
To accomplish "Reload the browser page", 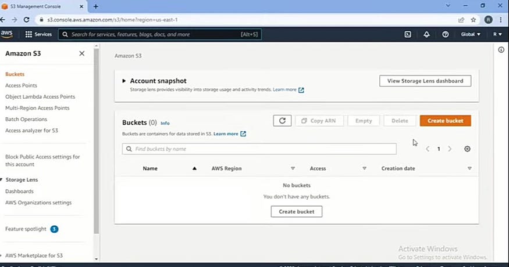I will [26, 20].
